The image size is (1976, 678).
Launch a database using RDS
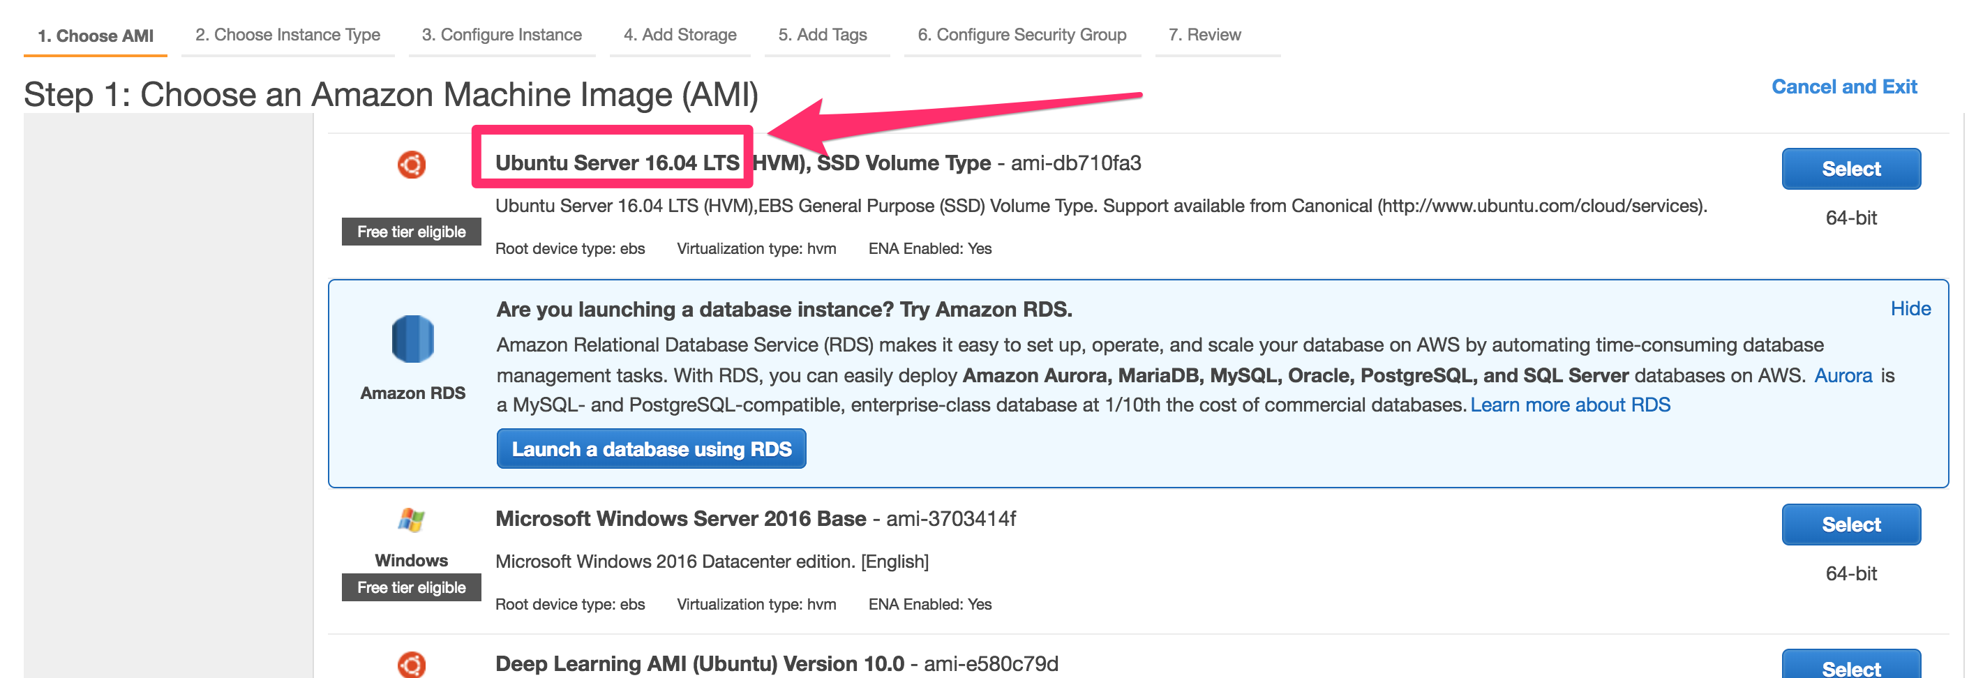(651, 449)
